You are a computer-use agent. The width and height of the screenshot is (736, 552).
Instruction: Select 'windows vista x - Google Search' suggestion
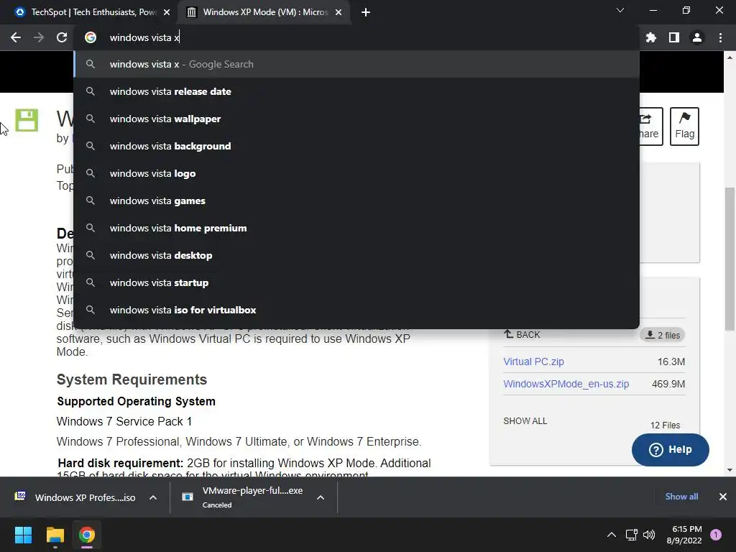356,64
